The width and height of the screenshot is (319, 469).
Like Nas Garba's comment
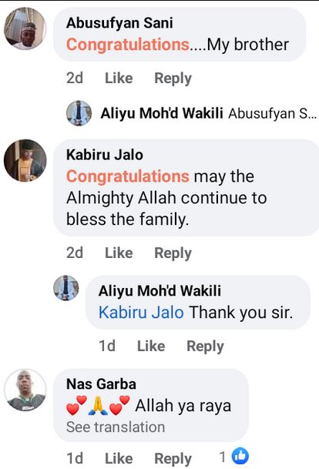pyautogui.click(x=119, y=458)
